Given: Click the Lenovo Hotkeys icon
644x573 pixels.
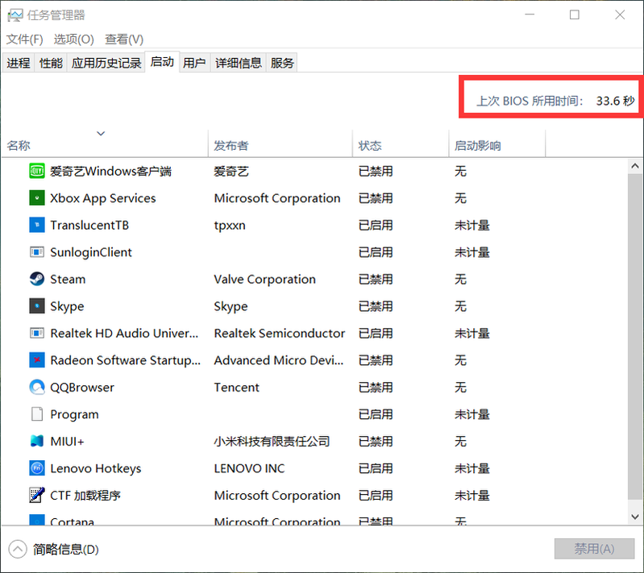Looking at the screenshot, I should point(36,468).
